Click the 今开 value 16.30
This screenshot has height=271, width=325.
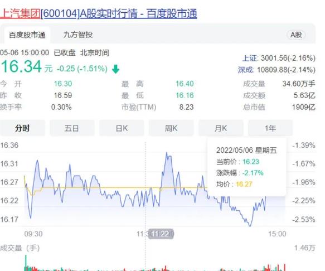coord(63,84)
